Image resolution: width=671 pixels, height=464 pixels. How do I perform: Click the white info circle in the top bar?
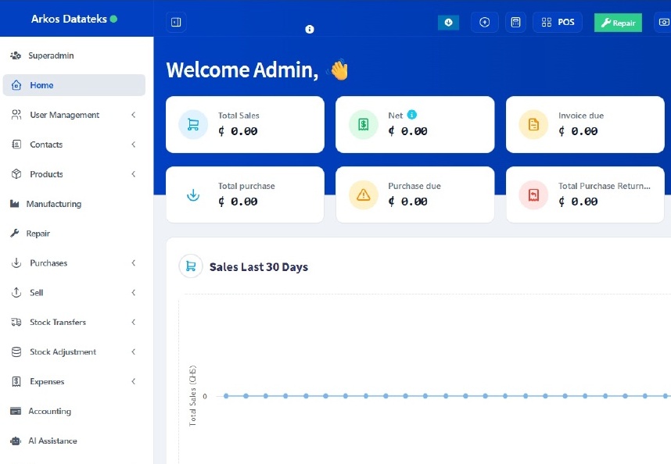[x=310, y=29]
